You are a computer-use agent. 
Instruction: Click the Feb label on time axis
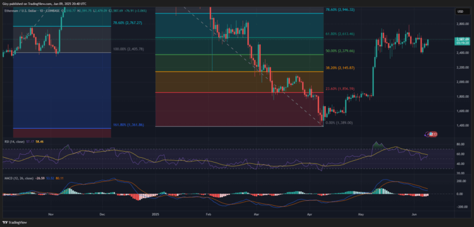(x=208, y=214)
